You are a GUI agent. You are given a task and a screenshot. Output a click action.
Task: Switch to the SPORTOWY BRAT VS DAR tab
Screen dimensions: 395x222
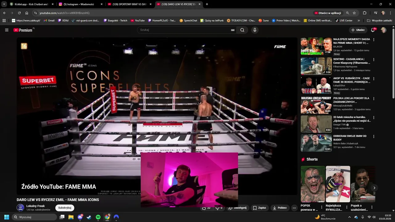point(129,4)
